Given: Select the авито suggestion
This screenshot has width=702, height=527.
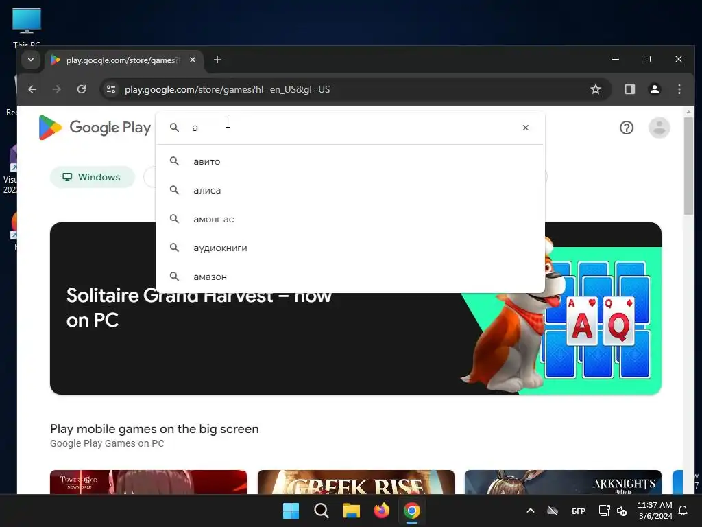Looking at the screenshot, I should pyautogui.click(x=350, y=161).
